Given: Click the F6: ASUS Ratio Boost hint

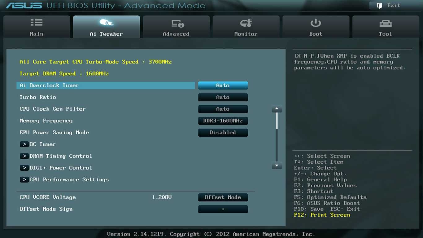Looking at the screenshot, I should pos(327,203).
